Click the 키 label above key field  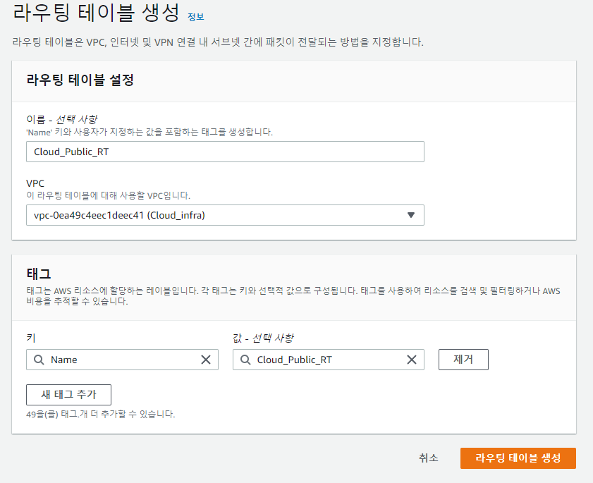click(x=31, y=338)
